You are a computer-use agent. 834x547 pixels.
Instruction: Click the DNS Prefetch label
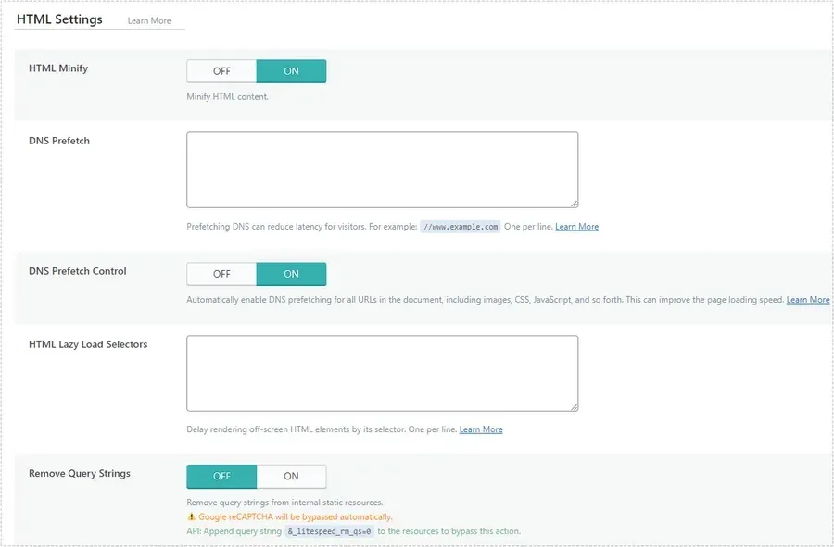pyautogui.click(x=59, y=142)
